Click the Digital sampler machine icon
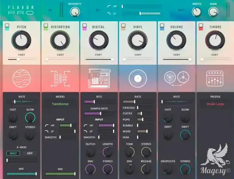Image resolution: width=234 pixels, height=179 pixels. pos(99,78)
